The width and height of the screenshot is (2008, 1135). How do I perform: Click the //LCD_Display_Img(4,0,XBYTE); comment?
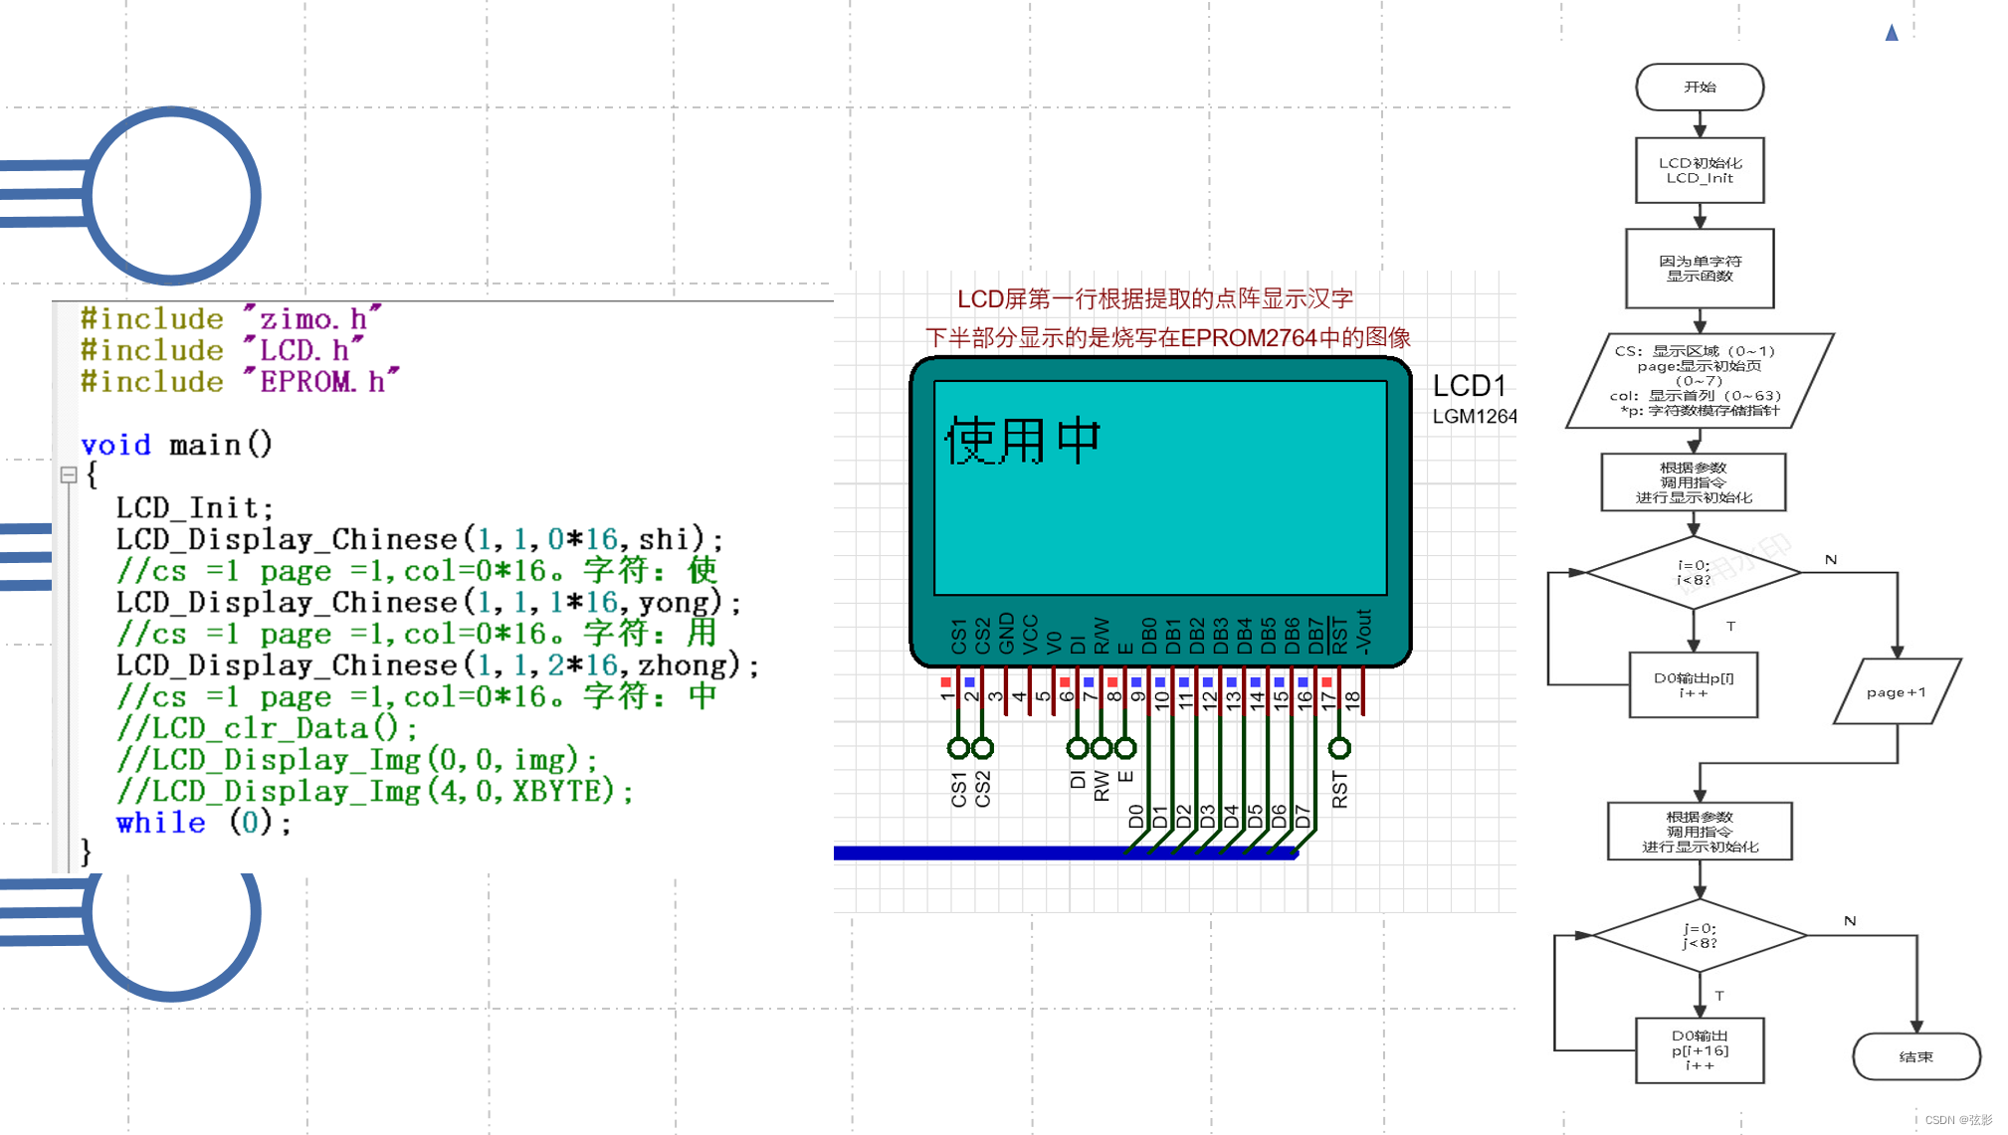point(375,792)
